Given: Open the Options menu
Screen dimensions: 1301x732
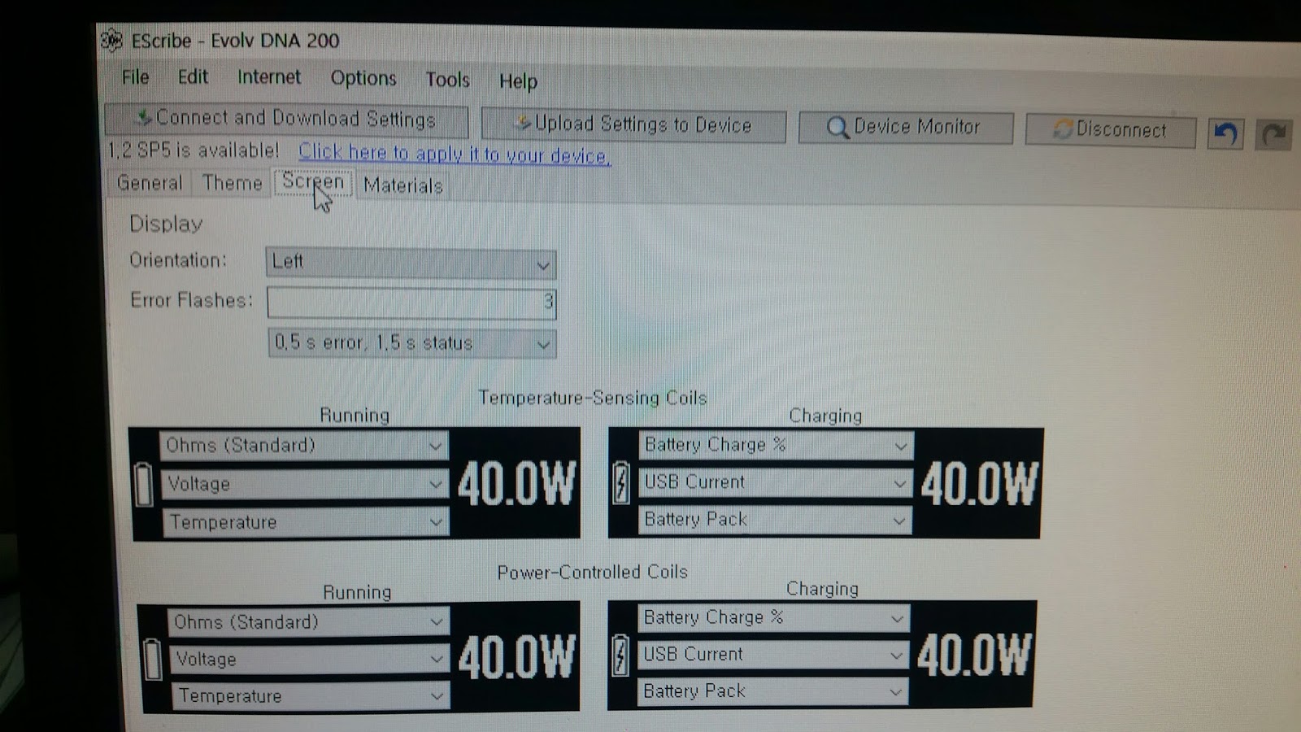Looking at the screenshot, I should pyautogui.click(x=363, y=78).
